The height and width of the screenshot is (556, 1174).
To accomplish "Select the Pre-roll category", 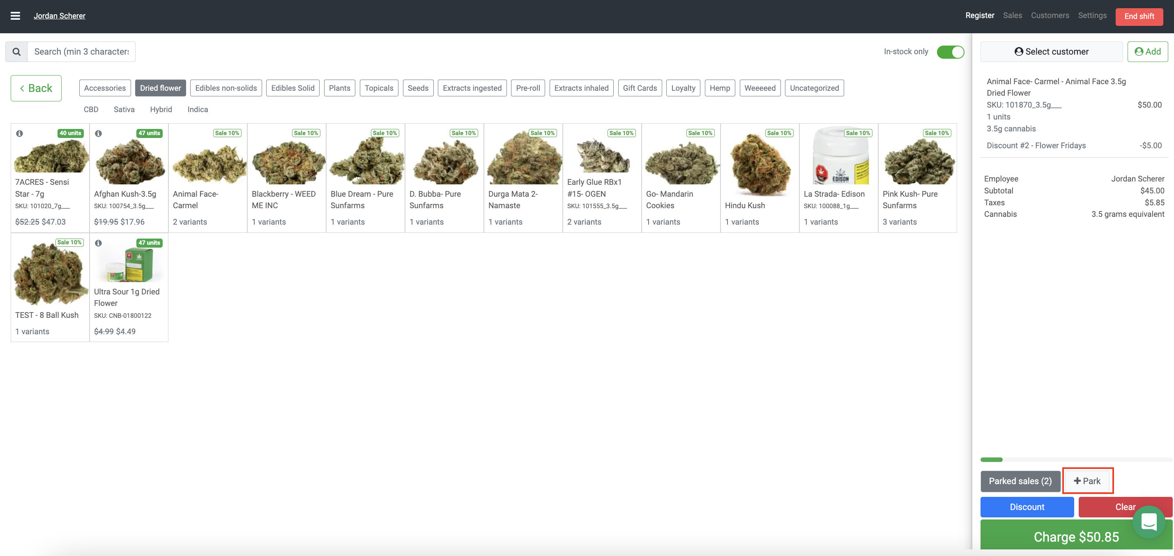I will pyautogui.click(x=527, y=88).
